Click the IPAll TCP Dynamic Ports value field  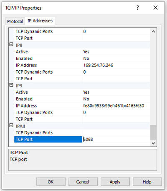pos(116,132)
